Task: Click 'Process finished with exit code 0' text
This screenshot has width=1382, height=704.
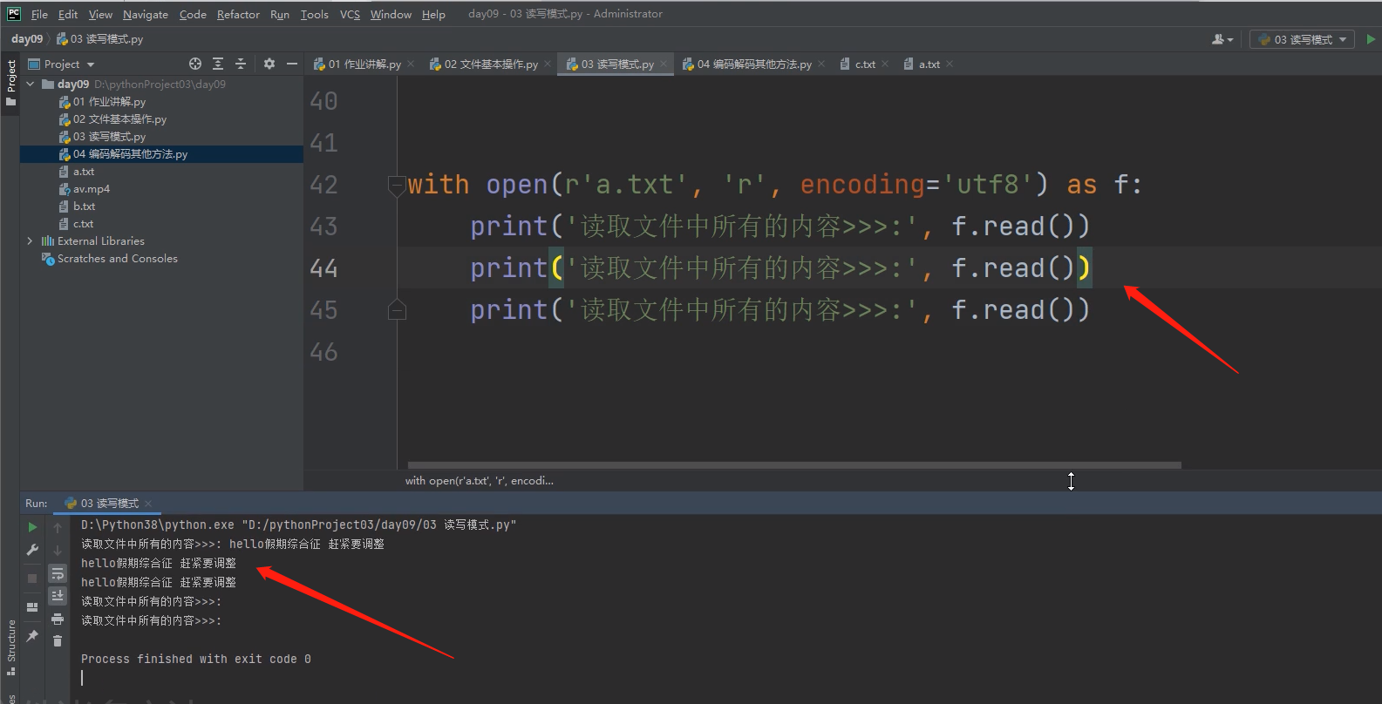Action: [x=196, y=659]
